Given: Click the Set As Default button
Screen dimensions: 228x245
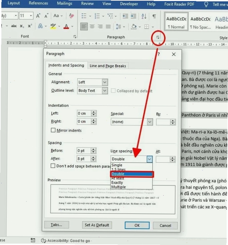Looking at the screenshot, I should coord(97,225).
